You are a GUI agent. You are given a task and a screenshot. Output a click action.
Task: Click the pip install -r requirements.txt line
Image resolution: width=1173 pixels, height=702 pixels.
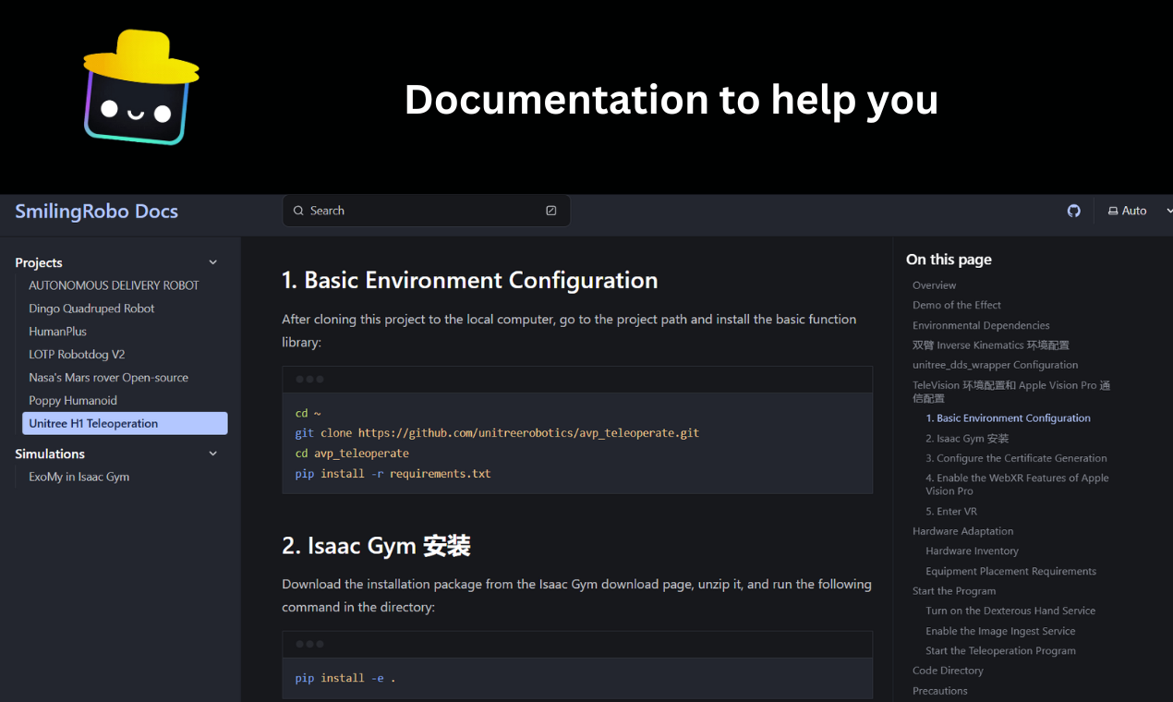point(393,474)
